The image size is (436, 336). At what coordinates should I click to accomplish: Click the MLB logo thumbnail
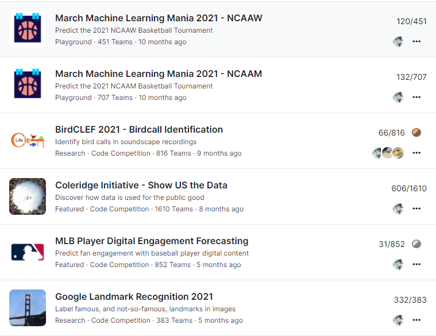point(28,252)
